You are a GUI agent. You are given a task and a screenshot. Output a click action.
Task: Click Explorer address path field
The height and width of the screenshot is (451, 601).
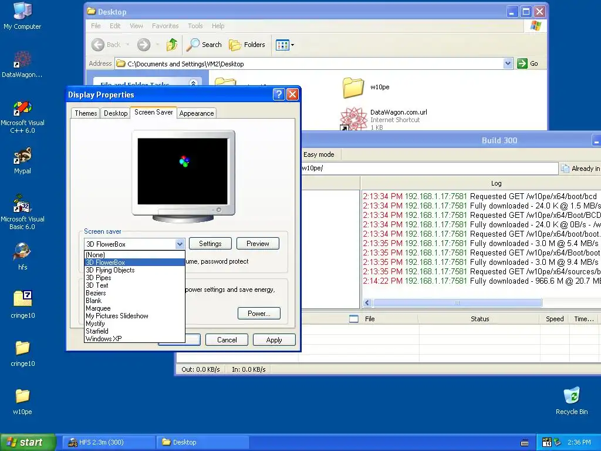[309, 63]
